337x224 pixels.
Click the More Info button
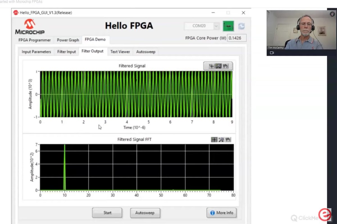(222, 213)
